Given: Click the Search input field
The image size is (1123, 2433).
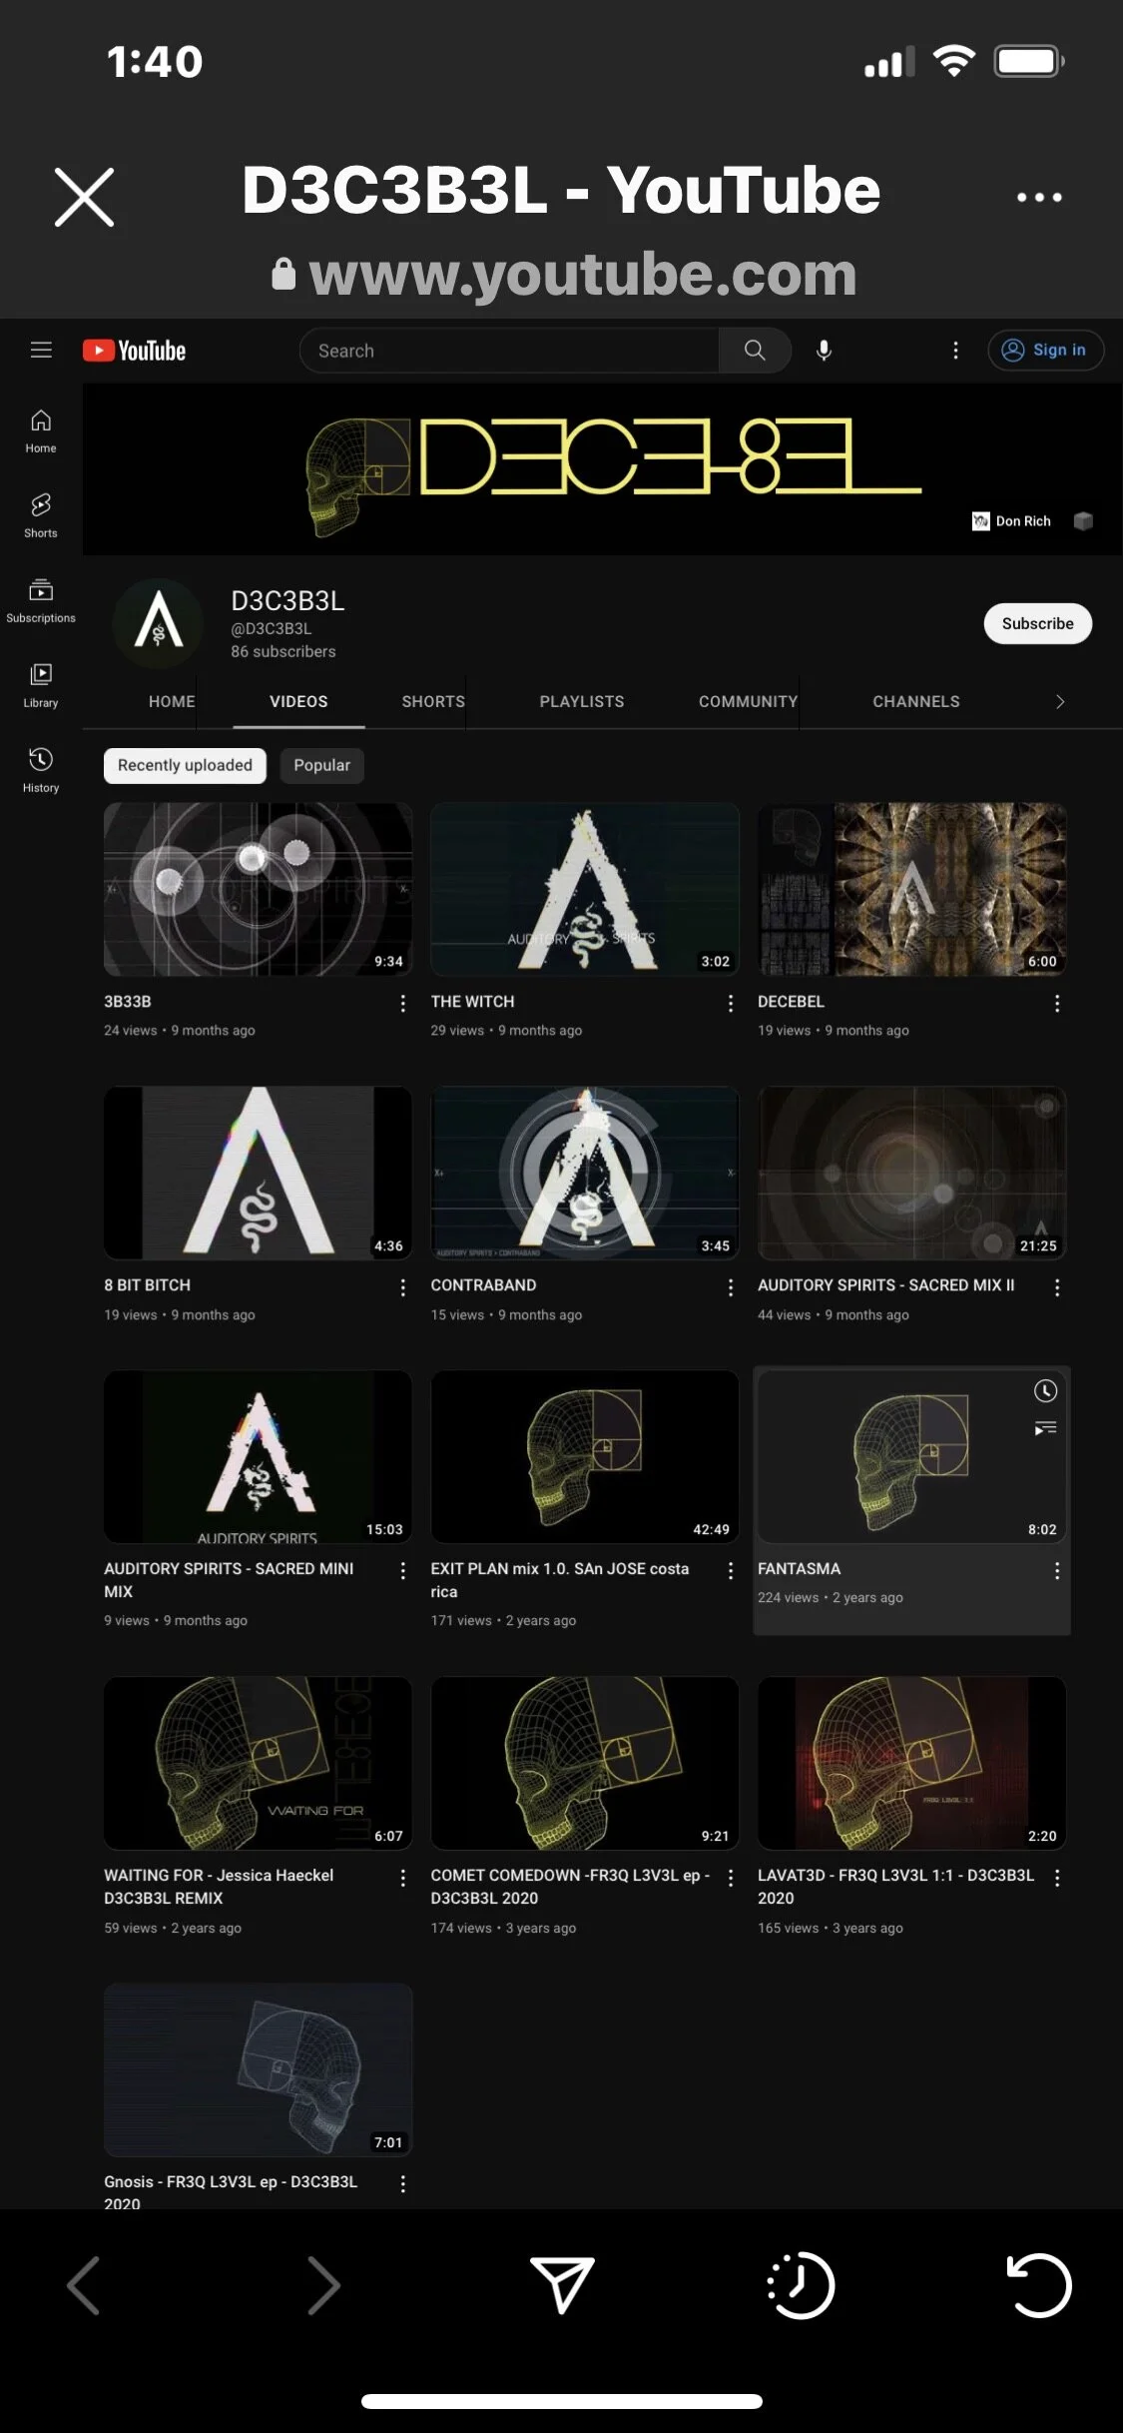Looking at the screenshot, I should pyautogui.click(x=509, y=351).
